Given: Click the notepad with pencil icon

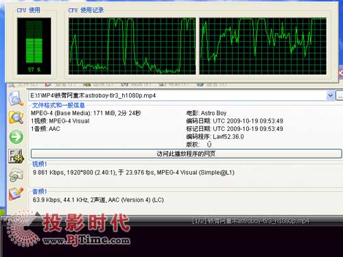Looking at the screenshot, I should 16,194.
